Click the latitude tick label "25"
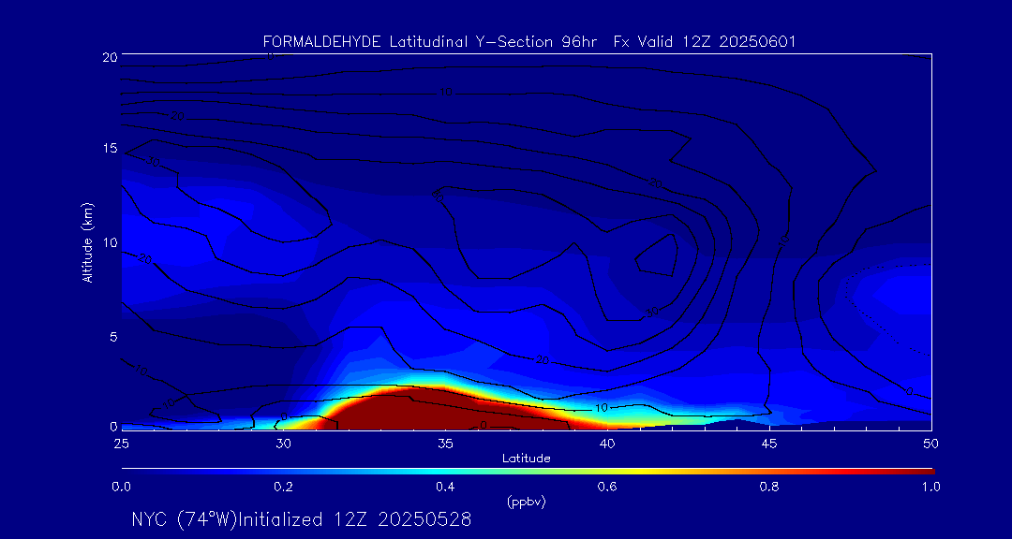The image size is (1012, 539). 121,443
